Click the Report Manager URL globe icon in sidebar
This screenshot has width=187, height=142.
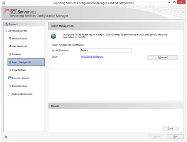(x=10, y=62)
